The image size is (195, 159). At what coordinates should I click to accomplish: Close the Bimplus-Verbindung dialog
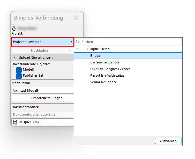coord(76,18)
